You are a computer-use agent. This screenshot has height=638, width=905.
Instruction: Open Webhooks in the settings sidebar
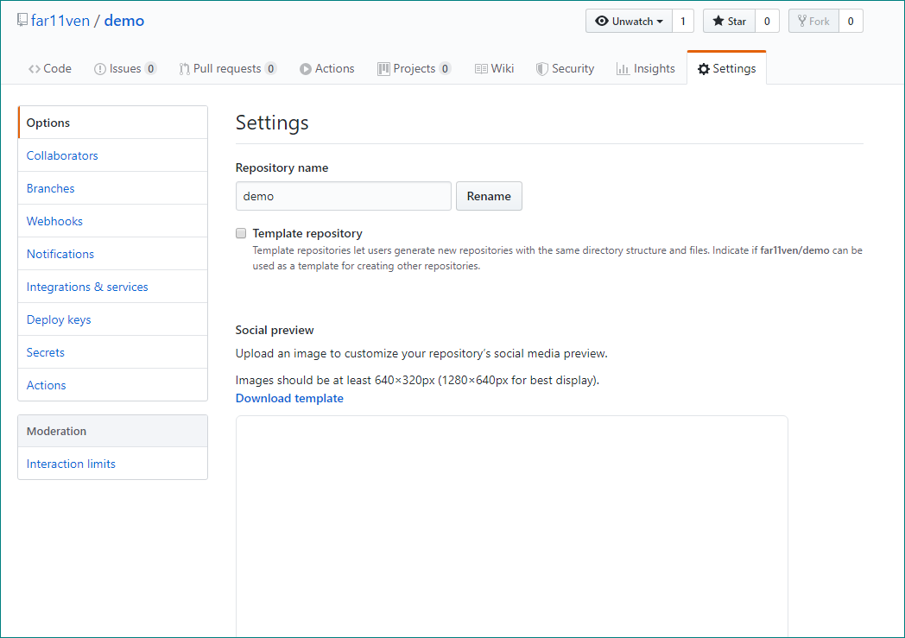coord(54,222)
